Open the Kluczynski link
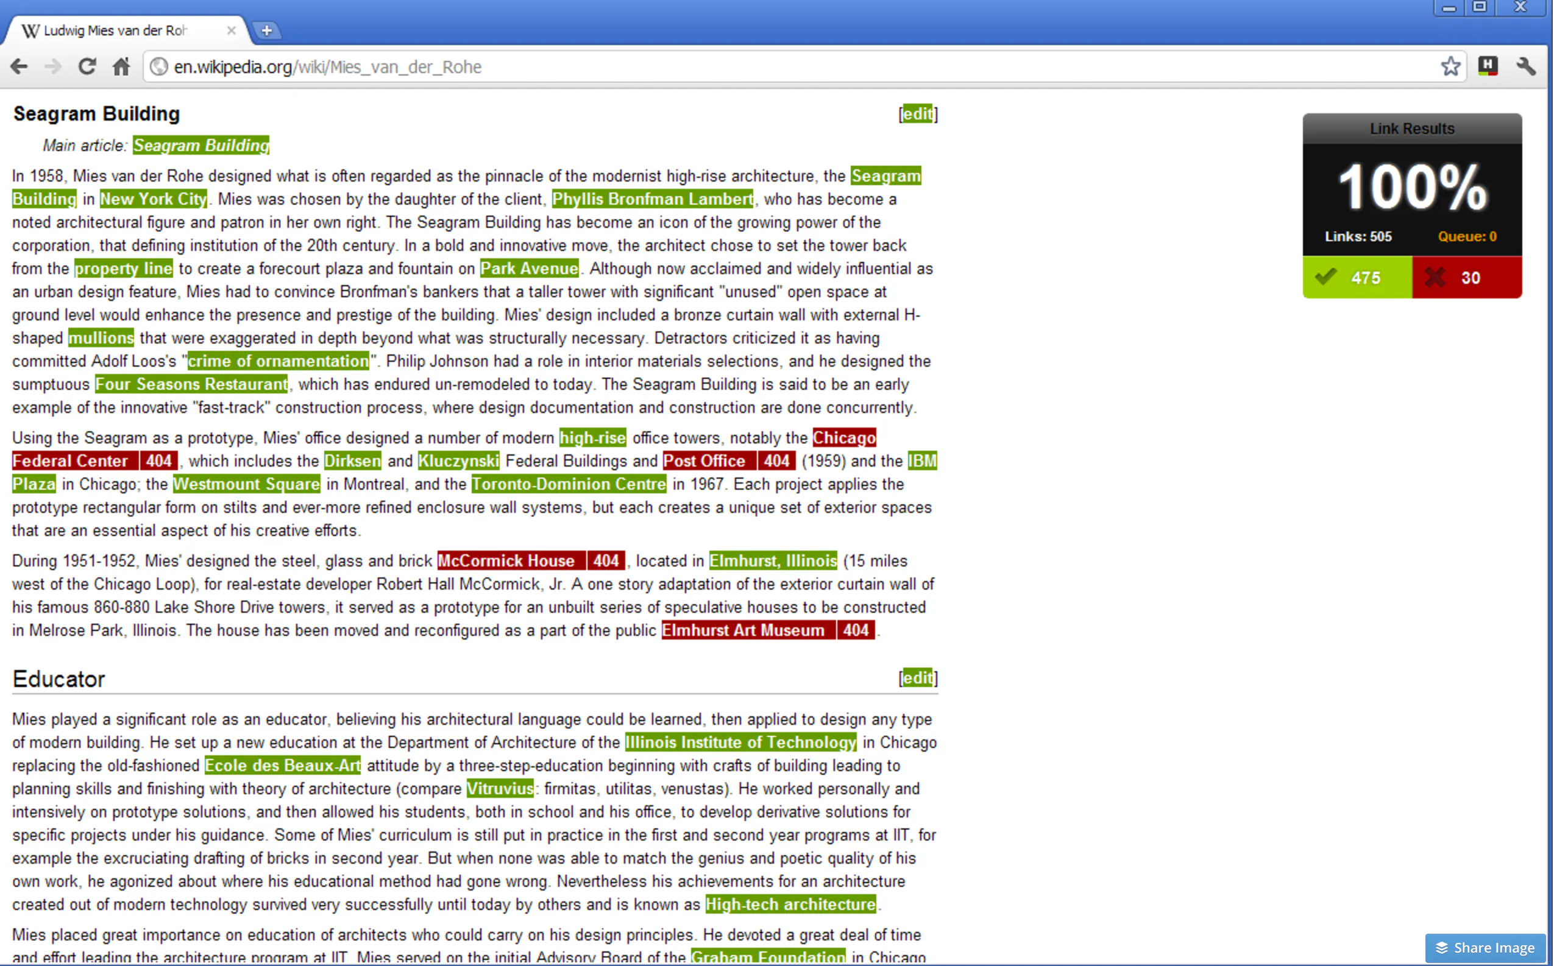1554x966 pixels. (459, 460)
